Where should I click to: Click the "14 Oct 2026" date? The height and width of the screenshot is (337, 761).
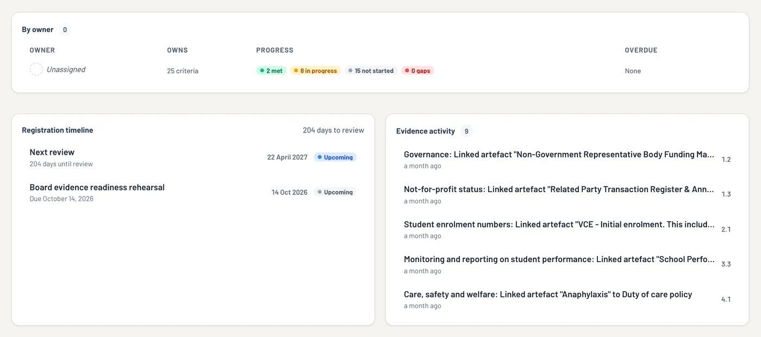(289, 192)
